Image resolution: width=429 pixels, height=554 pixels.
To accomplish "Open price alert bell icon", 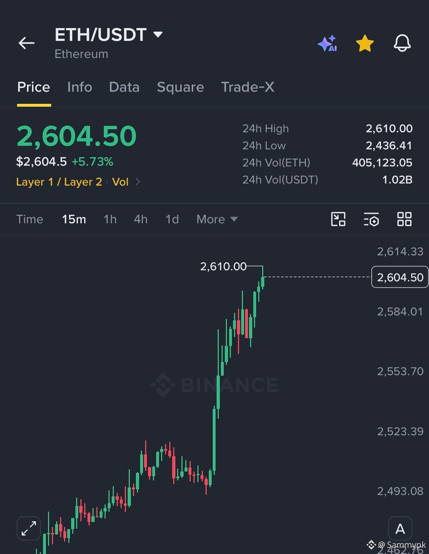I will [x=402, y=43].
